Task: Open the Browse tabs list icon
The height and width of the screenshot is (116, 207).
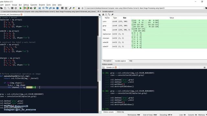Action: (x=12, y=8)
